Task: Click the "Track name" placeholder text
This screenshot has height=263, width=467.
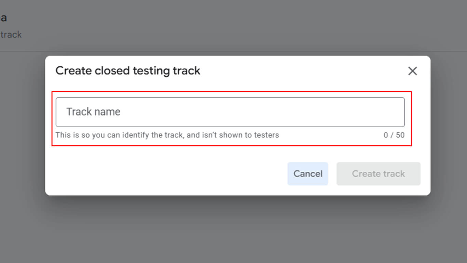Action: (x=93, y=112)
